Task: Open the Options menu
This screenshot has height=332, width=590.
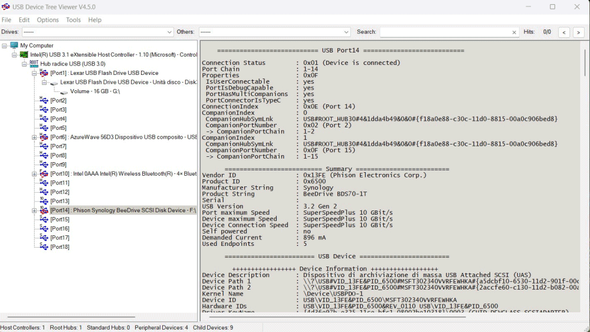Action: pos(48,20)
